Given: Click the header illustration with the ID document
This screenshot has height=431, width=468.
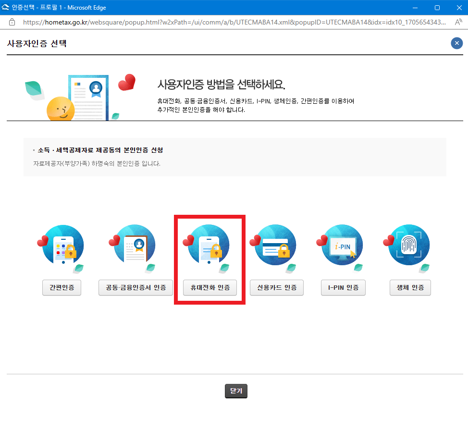Looking at the screenshot, I should pyautogui.click(x=81, y=97).
